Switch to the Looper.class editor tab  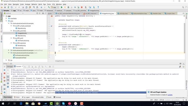tap(170, 14)
